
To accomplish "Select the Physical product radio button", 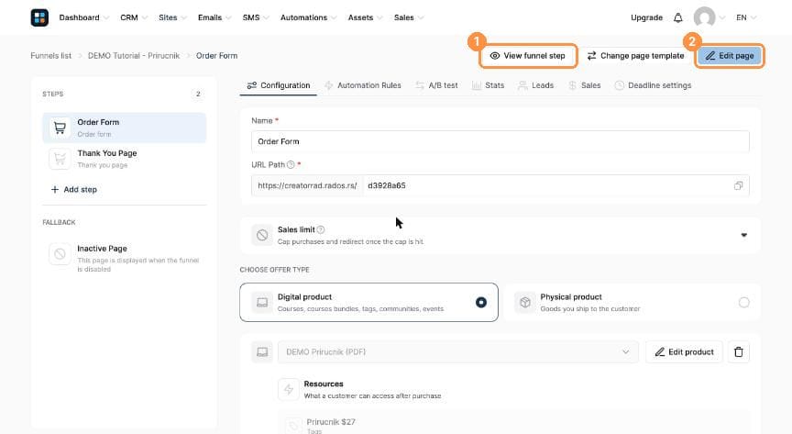I will pos(744,303).
